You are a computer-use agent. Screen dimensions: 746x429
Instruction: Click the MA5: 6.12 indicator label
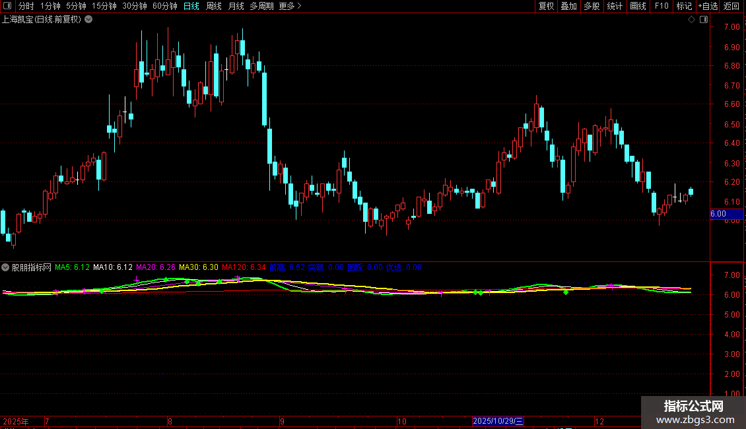coord(72,267)
